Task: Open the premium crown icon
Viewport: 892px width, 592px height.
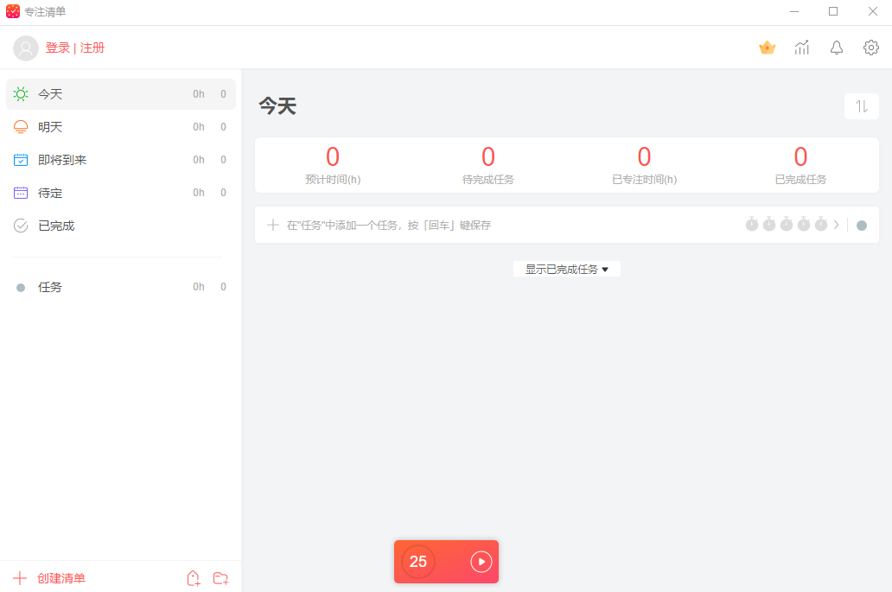Action: pos(767,48)
